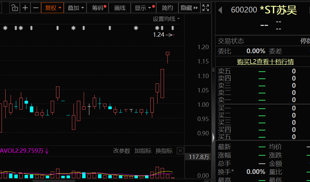
Task: Toggle 简约 simplified display mode
Action: (x=167, y=8)
